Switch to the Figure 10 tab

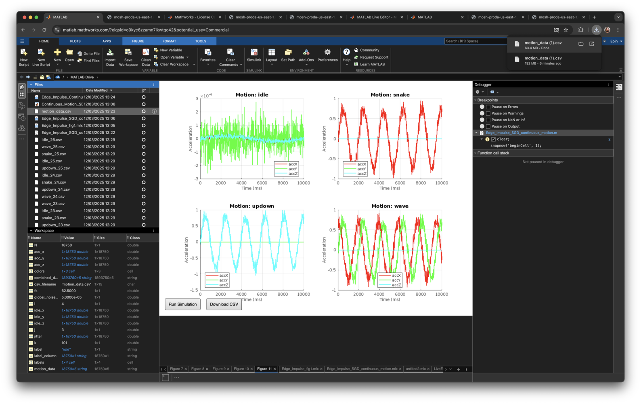pyautogui.click(x=241, y=369)
